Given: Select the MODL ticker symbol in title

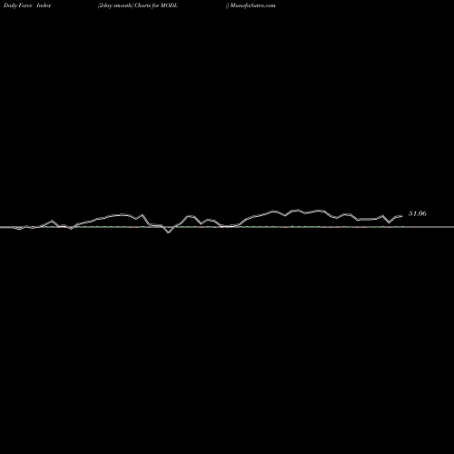Looking at the screenshot, I should point(170,5).
